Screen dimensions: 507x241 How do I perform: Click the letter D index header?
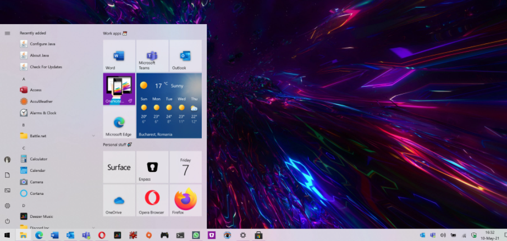point(24,205)
